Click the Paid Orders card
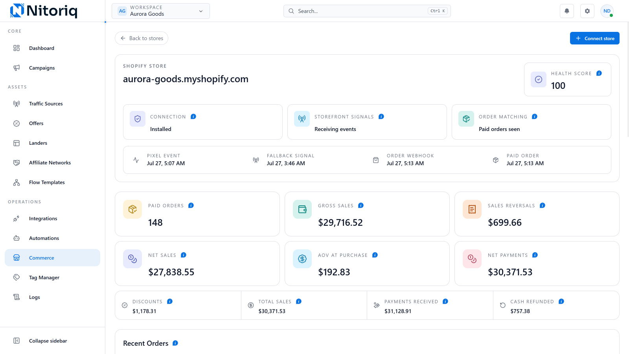Screen dimensions: 629x354 [x=197, y=214]
